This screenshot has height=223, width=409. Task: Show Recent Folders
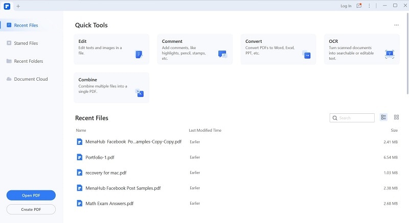click(x=28, y=61)
